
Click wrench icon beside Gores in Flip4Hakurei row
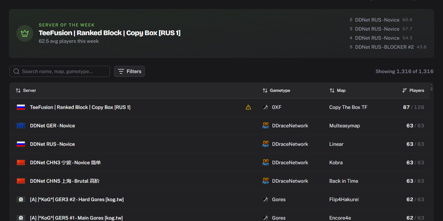pos(265,199)
